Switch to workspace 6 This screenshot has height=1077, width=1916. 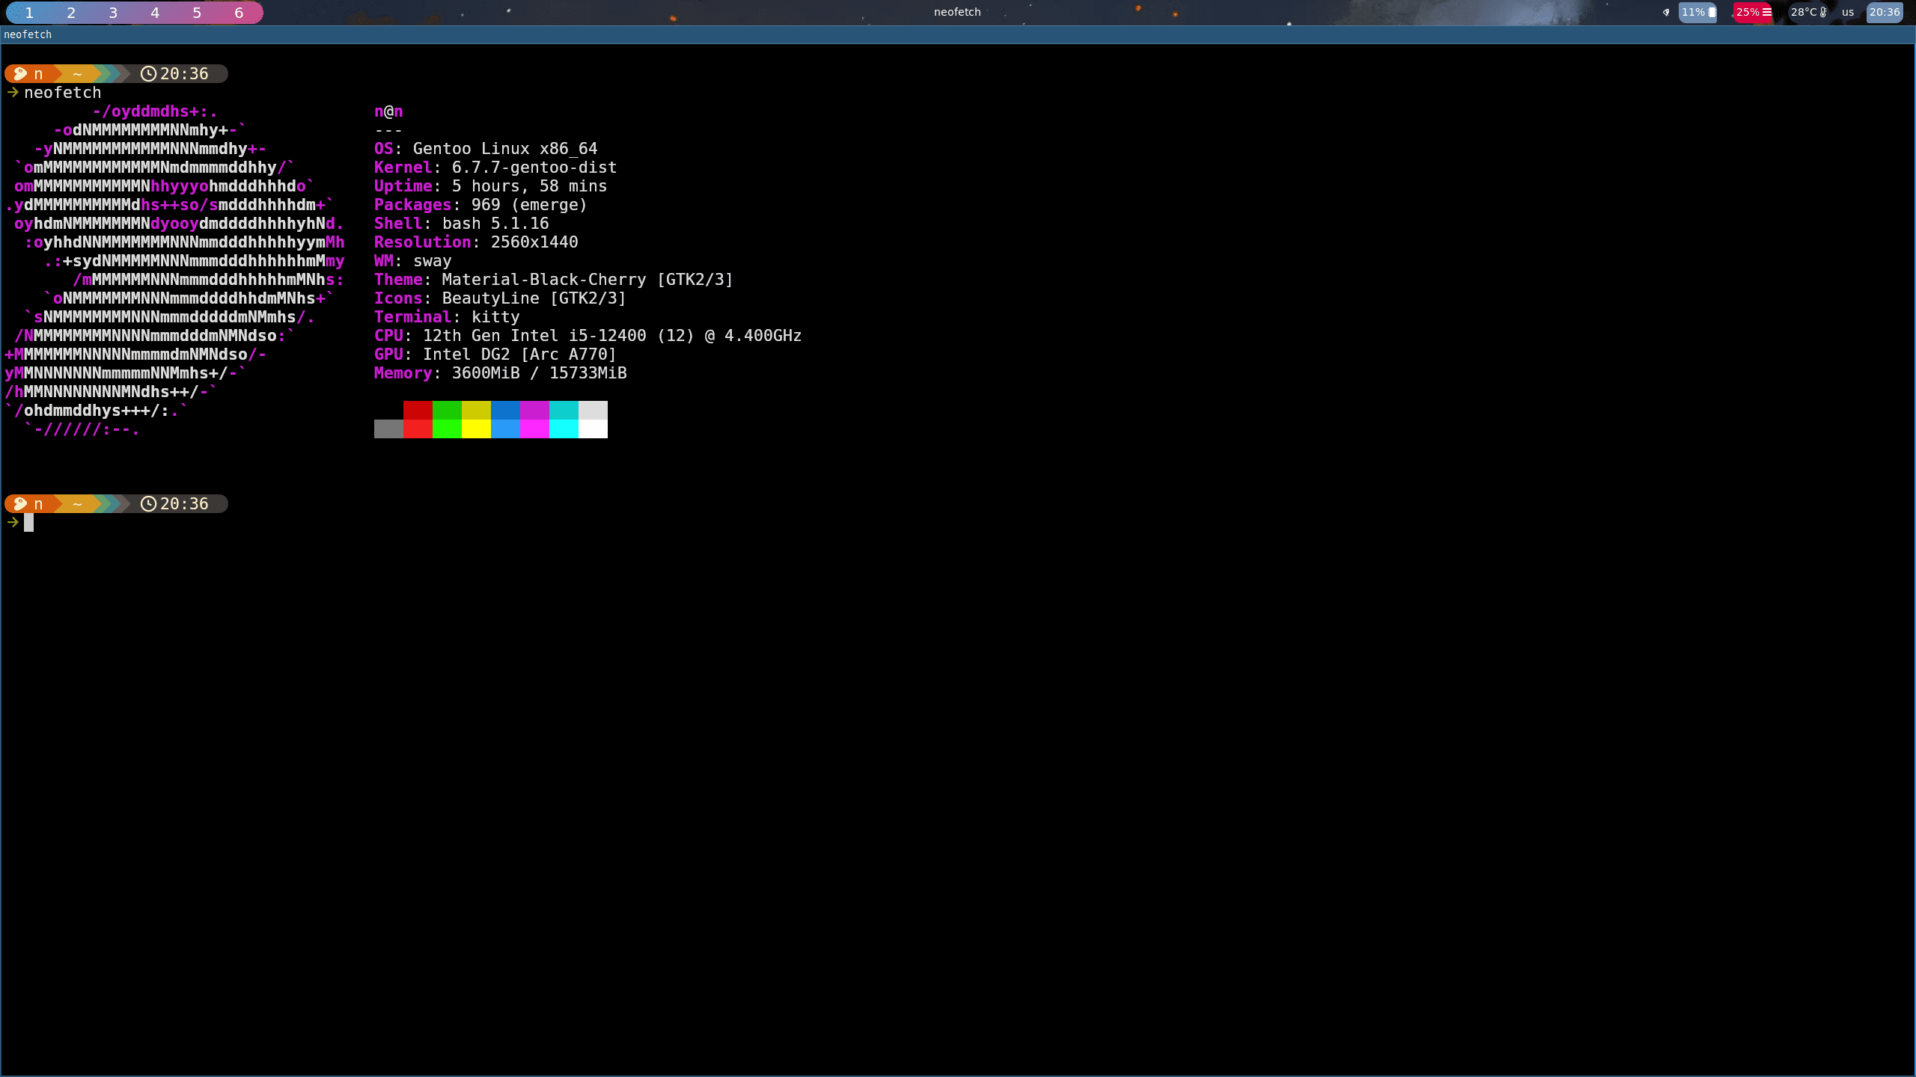(239, 13)
